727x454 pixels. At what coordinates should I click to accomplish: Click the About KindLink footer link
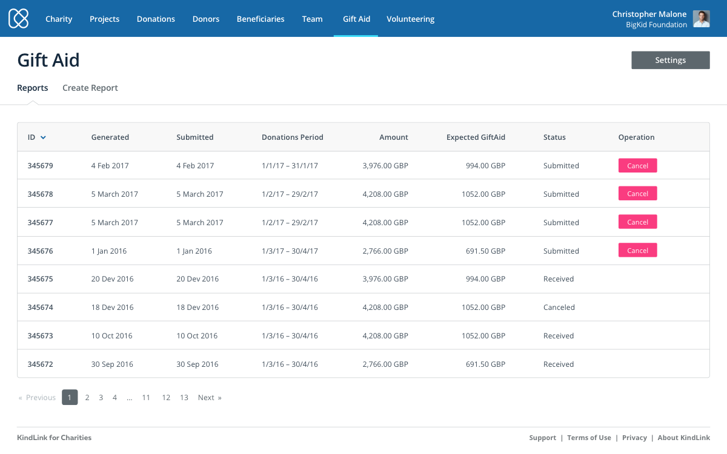coord(683,438)
